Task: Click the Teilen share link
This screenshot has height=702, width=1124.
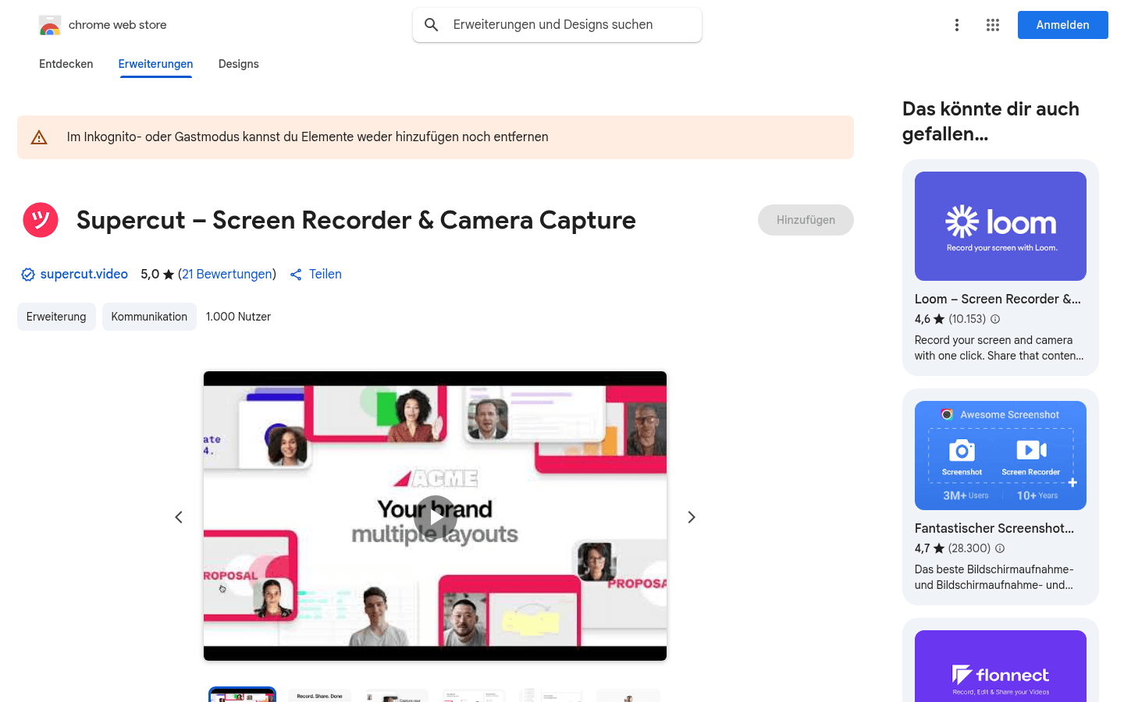Action: coord(325,275)
